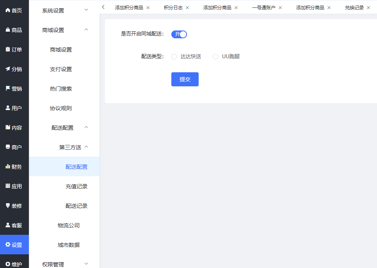This screenshot has width=377, height=268.
Task: Open the 充值记录 menu link
Action: (76, 186)
